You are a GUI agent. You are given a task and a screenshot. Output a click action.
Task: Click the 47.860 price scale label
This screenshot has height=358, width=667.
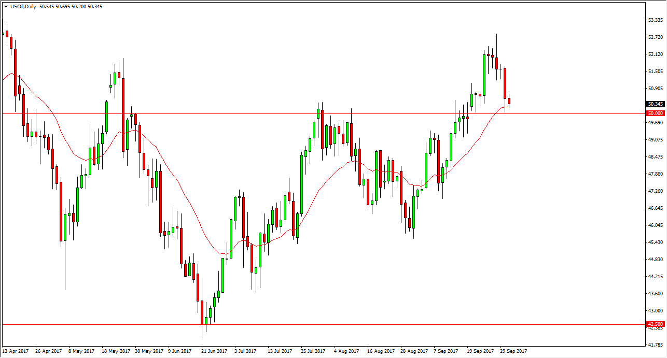[656, 174]
